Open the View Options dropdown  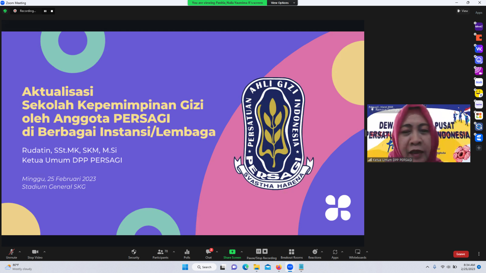point(282,3)
